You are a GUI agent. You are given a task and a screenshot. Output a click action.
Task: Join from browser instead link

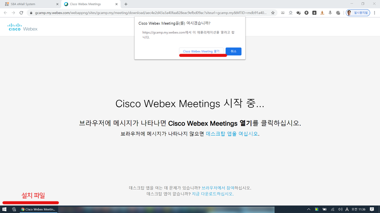point(218,188)
